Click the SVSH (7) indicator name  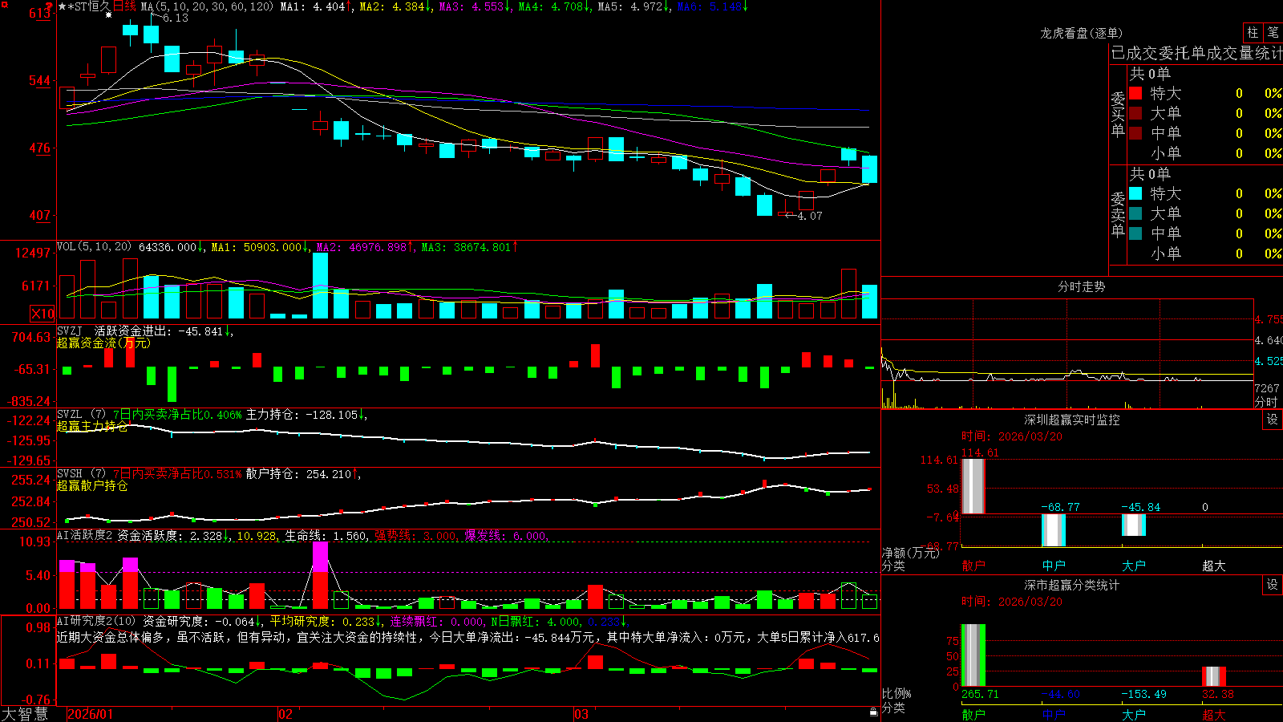(81, 473)
